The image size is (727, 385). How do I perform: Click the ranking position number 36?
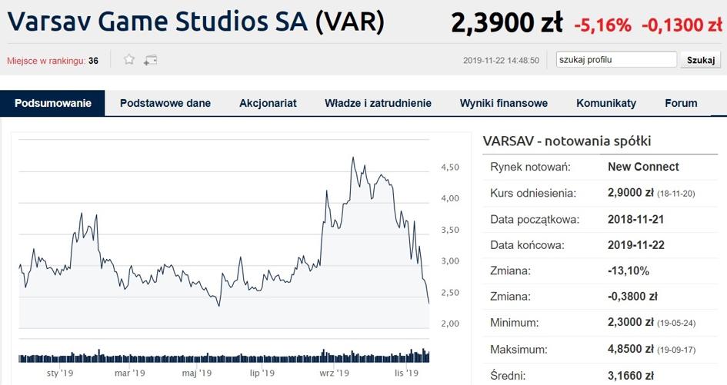(x=93, y=61)
